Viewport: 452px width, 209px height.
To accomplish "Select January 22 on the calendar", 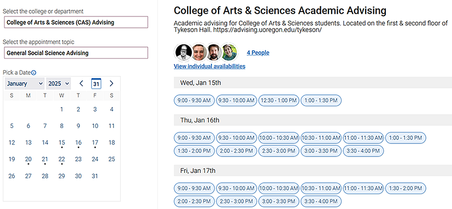I will (x=62, y=159).
